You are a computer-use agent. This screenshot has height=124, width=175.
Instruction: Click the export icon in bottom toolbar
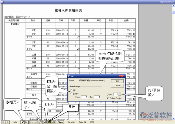50,122
